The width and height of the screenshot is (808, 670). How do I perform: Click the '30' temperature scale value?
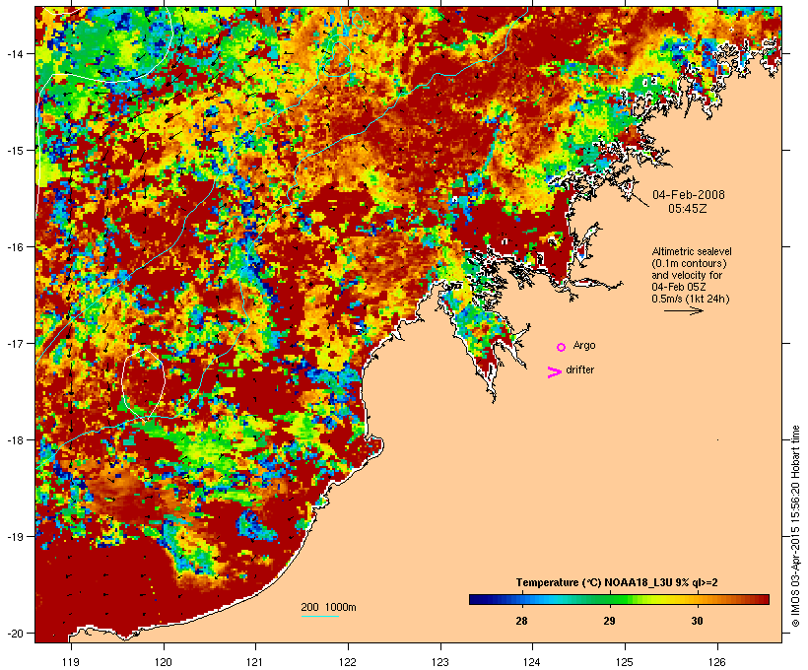pyautogui.click(x=697, y=621)
